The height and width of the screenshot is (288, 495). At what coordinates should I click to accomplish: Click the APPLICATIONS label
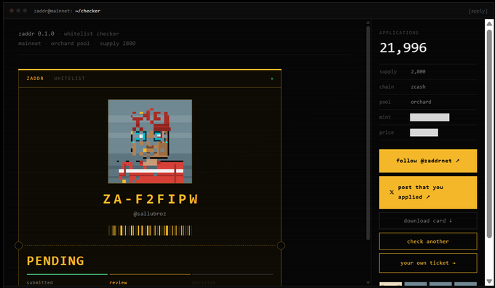coord(399,33)
